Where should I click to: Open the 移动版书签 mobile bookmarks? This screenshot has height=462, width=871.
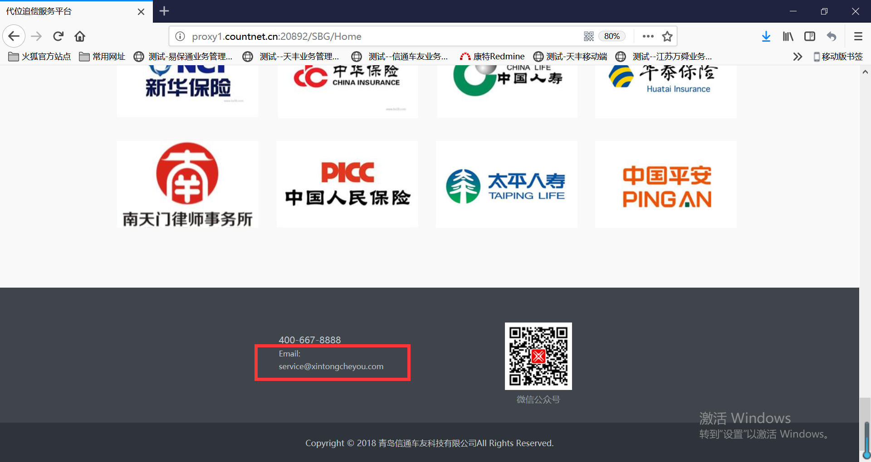click(x=838, y=57)
